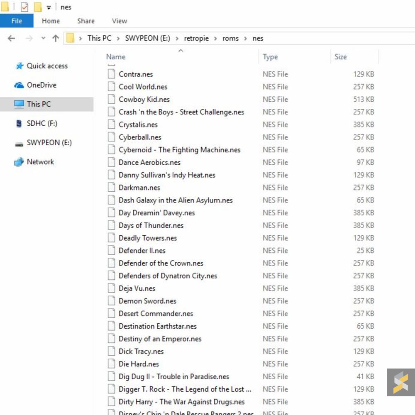Viewport: 415px width, 415px height.
Task: Open SDHC (F:) drive in navigation pane
Action: pyautogui.click(x=42, y=123)
